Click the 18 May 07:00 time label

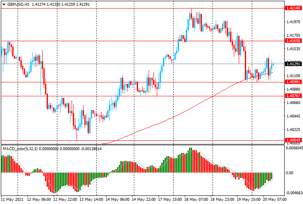click(x=196, y=200)
